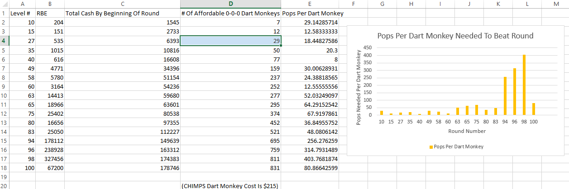Select cell with value 159

point(230,67)
